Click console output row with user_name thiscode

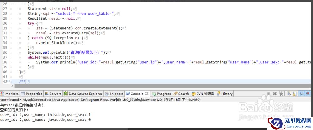[45, 115]
